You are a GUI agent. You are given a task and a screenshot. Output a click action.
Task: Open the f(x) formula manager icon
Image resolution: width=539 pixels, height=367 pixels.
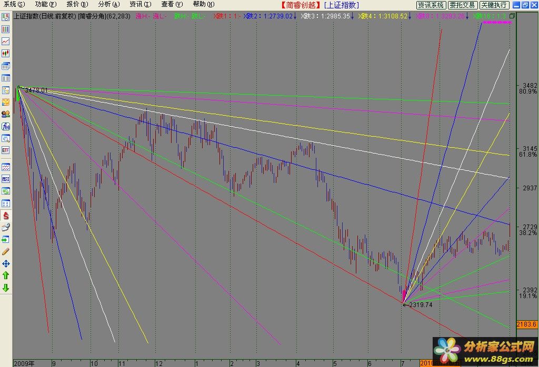click(5, 126)
